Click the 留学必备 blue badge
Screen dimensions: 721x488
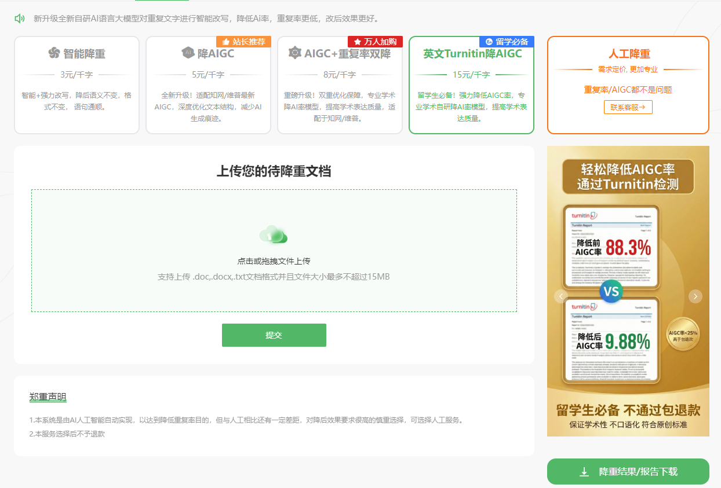pyautogui.click(x=507, y=42)
